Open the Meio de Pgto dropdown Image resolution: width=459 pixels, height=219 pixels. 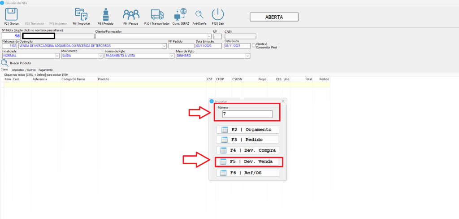(247, 56)
